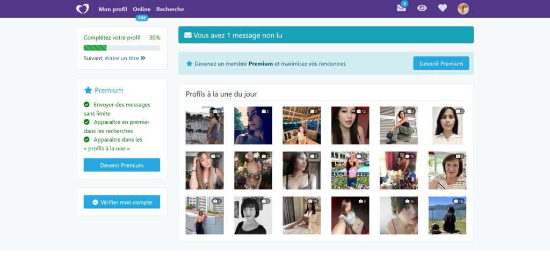
Task: Open the blue-toned close-up selfie profile
Action: coord(253,126)
